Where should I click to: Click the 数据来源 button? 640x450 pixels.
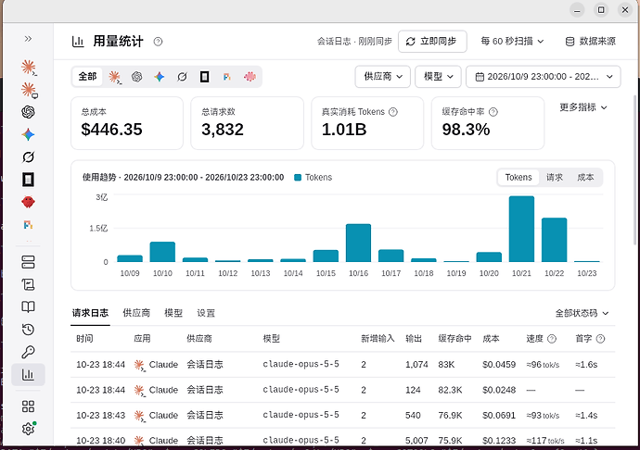(590, 41)
